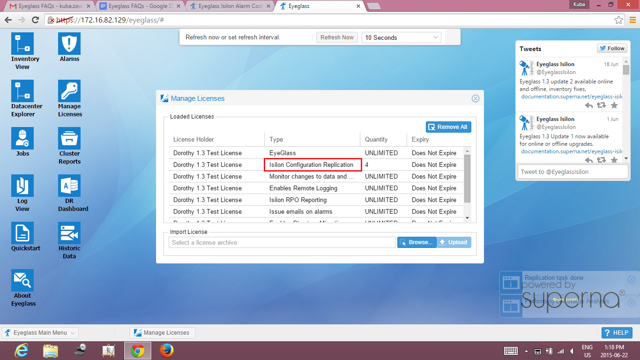This screenshot has height=360, width=640.
Task: Open documentation link in the 1 Jun tweet
Action: 572,151
